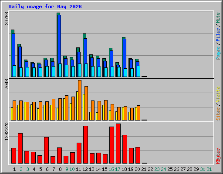223x174 pixels.
Task: Click the 33768 hits axis value
Action: coord(7,18)
